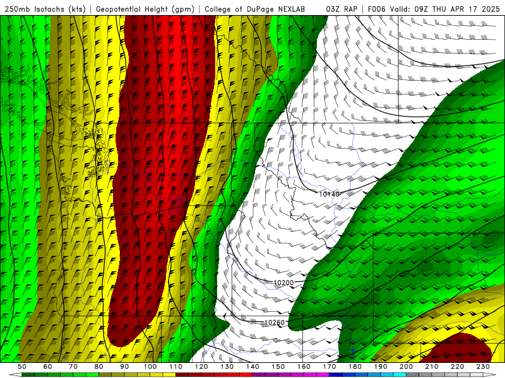Image resolution: width=505 pixels, height=378 pixels.
Task: Click the 10140 height contour label
Action: [x=329, y=194]
